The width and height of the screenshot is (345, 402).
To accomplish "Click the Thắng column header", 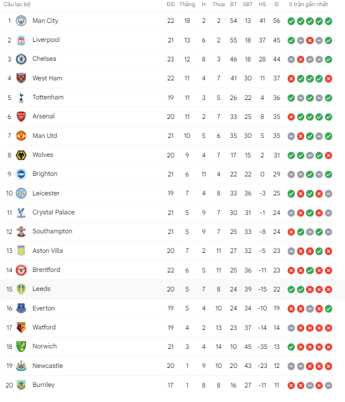I will click(x=187, y=4).
